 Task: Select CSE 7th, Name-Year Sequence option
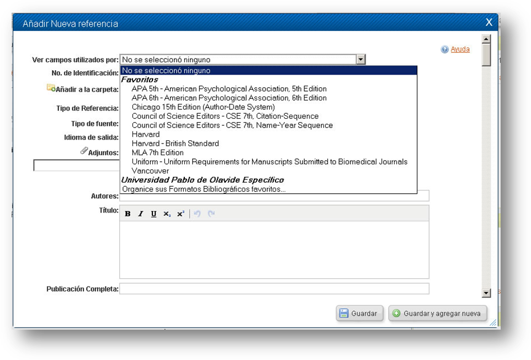pyautogui.click(x=232, y=125)
